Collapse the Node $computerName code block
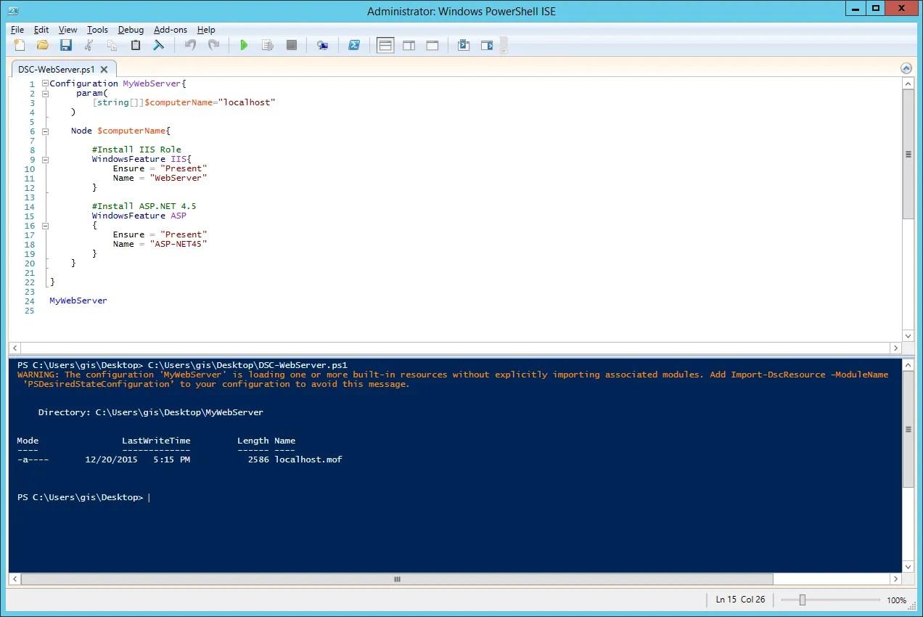 coord(45,131)
